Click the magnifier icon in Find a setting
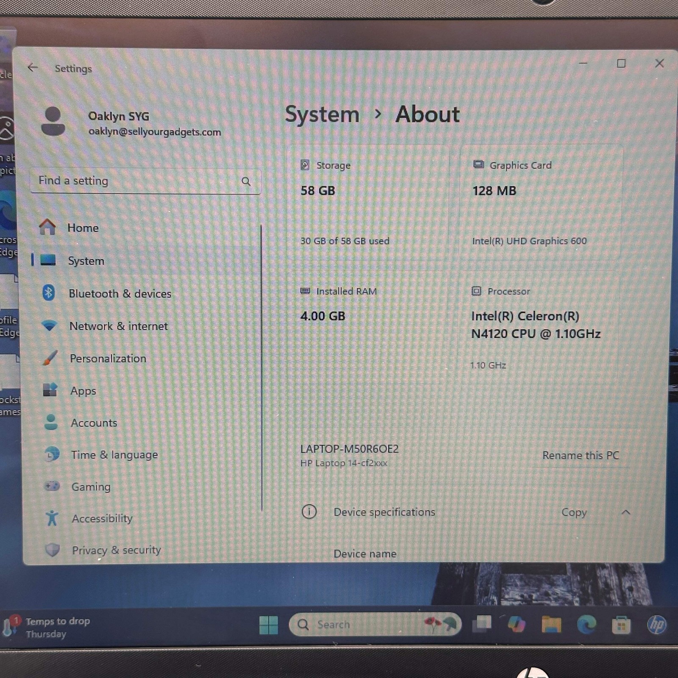678x678 pixels. [246, 181]
